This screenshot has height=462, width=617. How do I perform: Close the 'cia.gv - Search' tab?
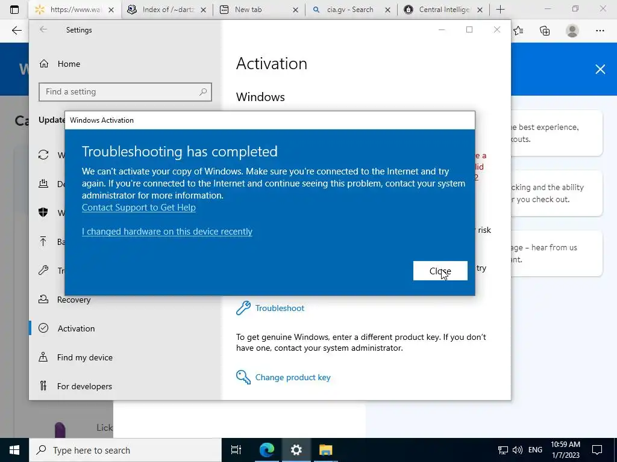click(387, 10)
